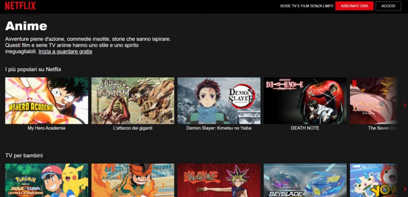Viewport: 408px width, 197px height.
Task: Select the Inazuma Eleven soccer anime thumbnail
Action: [x=133, y=180]
